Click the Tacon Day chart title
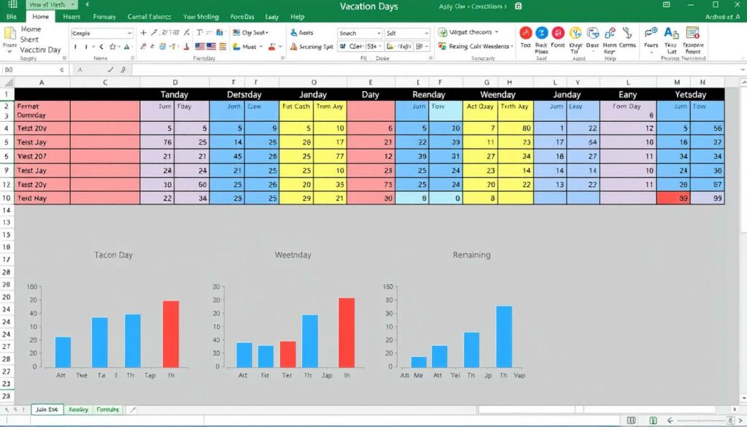Screen dimensions: 747x427 113,255
